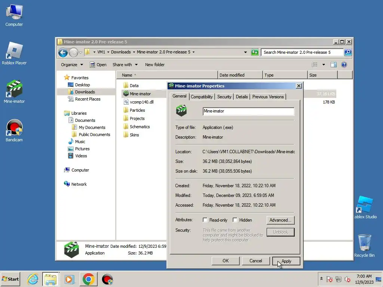This screenshot has width=383, height=287.
Task: Click the Apply button
Action: tap(286, 261)
